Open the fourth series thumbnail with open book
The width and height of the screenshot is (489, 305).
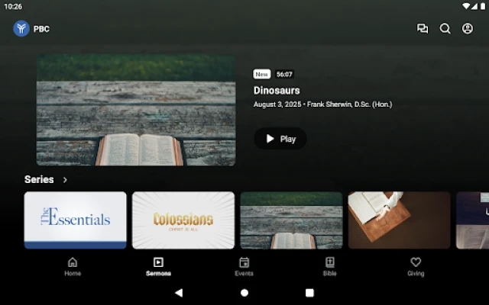tap(399, 220)
